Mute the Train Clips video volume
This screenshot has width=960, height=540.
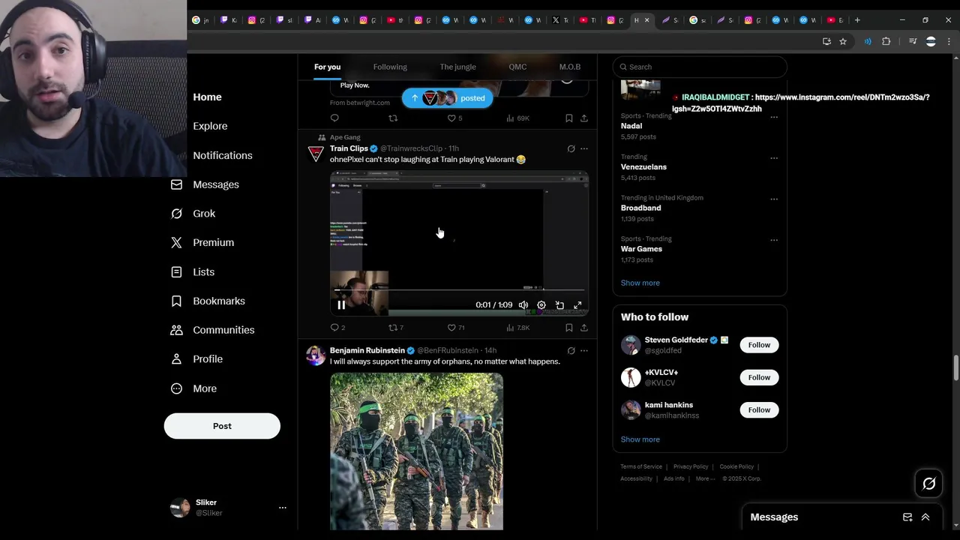(523, 305)
